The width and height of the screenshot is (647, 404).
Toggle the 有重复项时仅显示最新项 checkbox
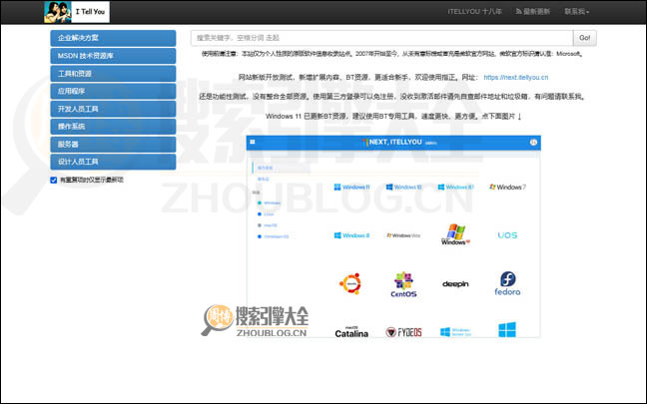tap(54, 181)
